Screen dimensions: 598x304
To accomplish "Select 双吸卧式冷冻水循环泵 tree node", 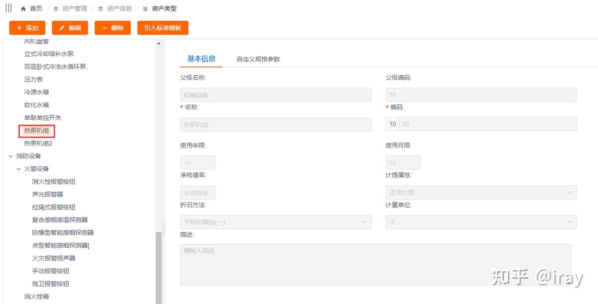I will point(55,67).
